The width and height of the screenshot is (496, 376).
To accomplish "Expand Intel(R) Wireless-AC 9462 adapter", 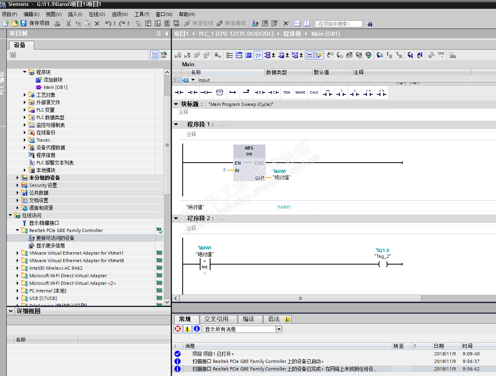I will (x=17, y=268).
